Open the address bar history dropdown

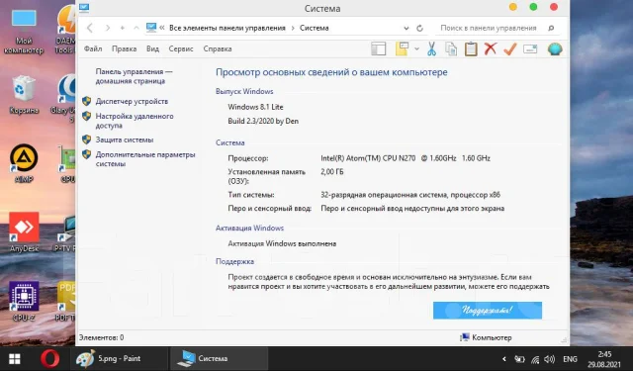click(407, 29)
